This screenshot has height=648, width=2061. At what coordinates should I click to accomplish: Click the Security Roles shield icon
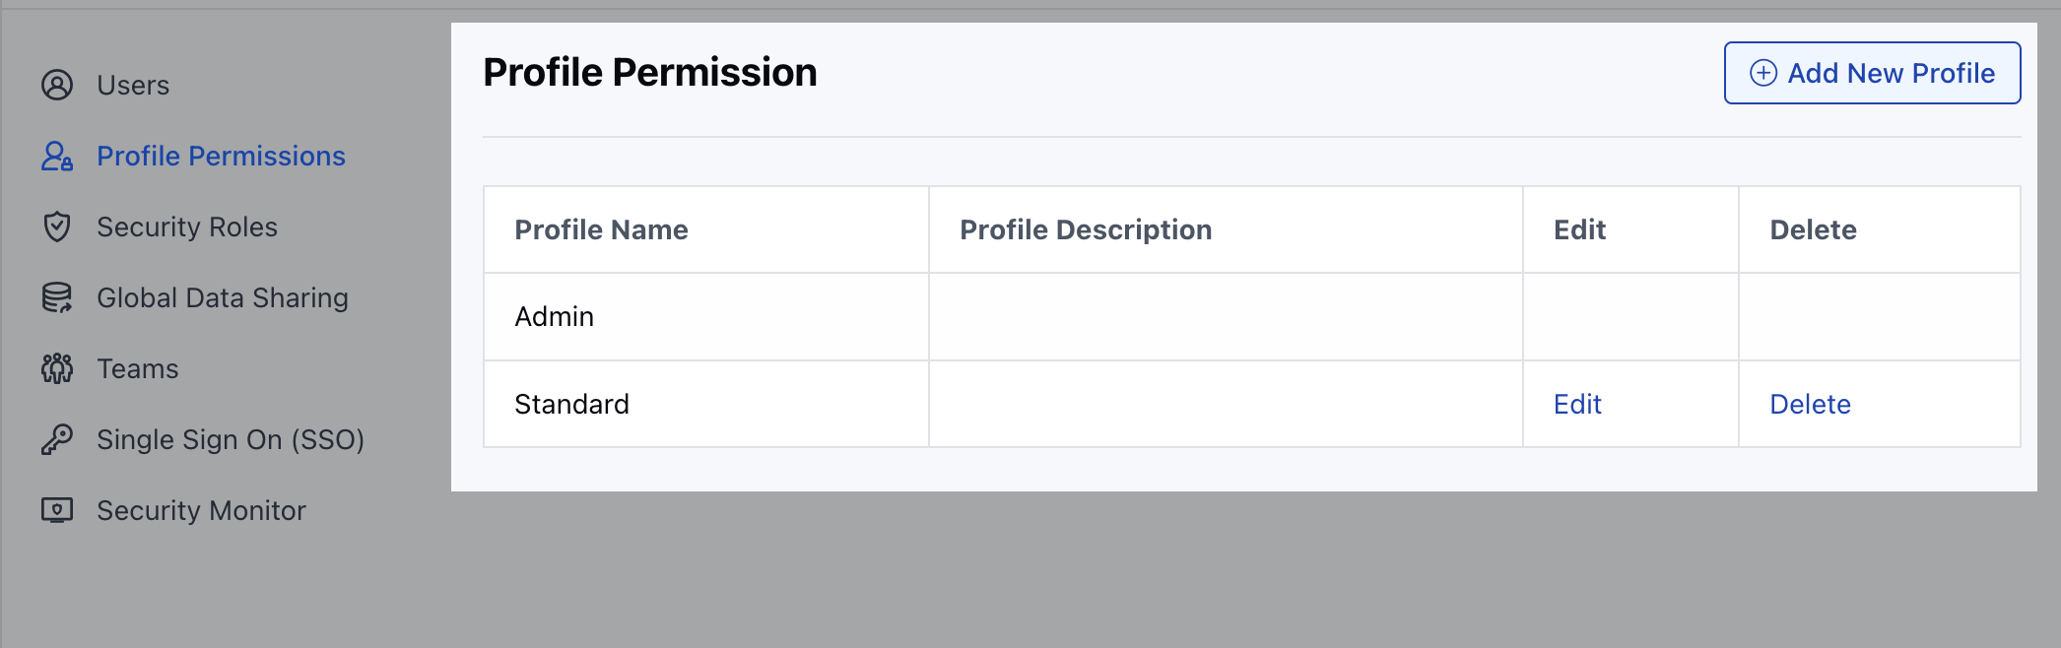coord(57,227)
